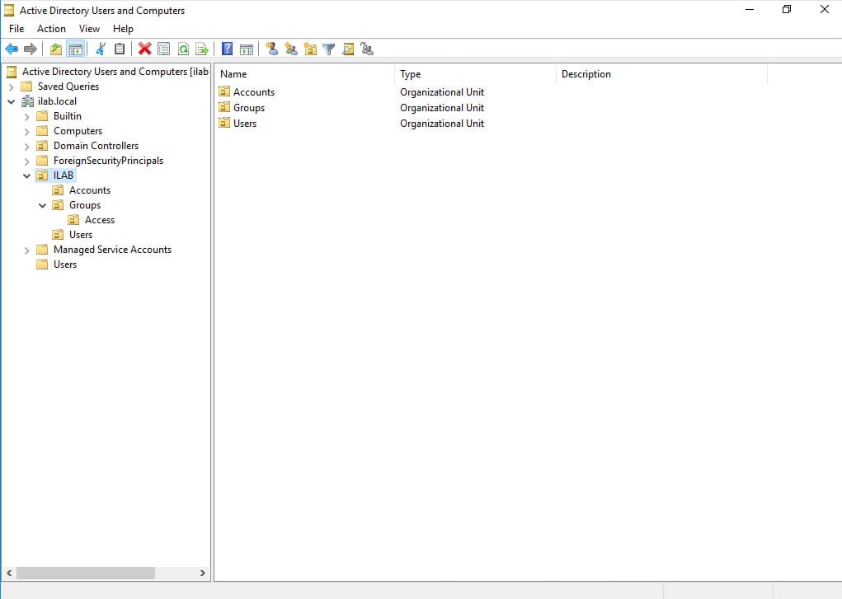Click the Create new user icon
This screenshot has height=599, width=842.
pyautogui.click(x=272, y=49)
